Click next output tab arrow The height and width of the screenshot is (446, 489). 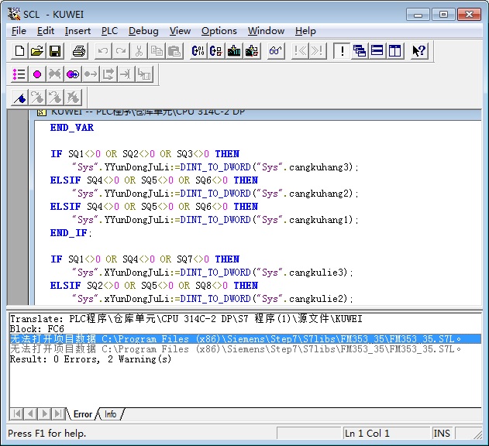tap(44, 414)
